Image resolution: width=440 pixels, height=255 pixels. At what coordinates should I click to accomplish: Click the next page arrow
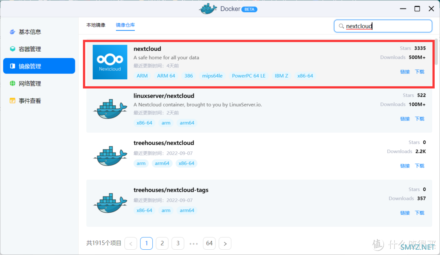225,243
